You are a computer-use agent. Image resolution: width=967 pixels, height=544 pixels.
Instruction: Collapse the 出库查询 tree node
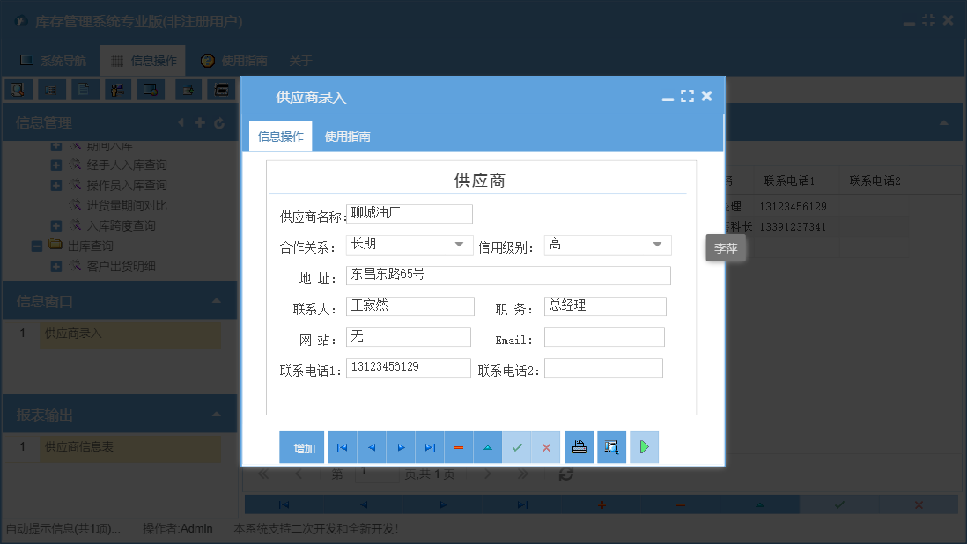tap(37, 245)
